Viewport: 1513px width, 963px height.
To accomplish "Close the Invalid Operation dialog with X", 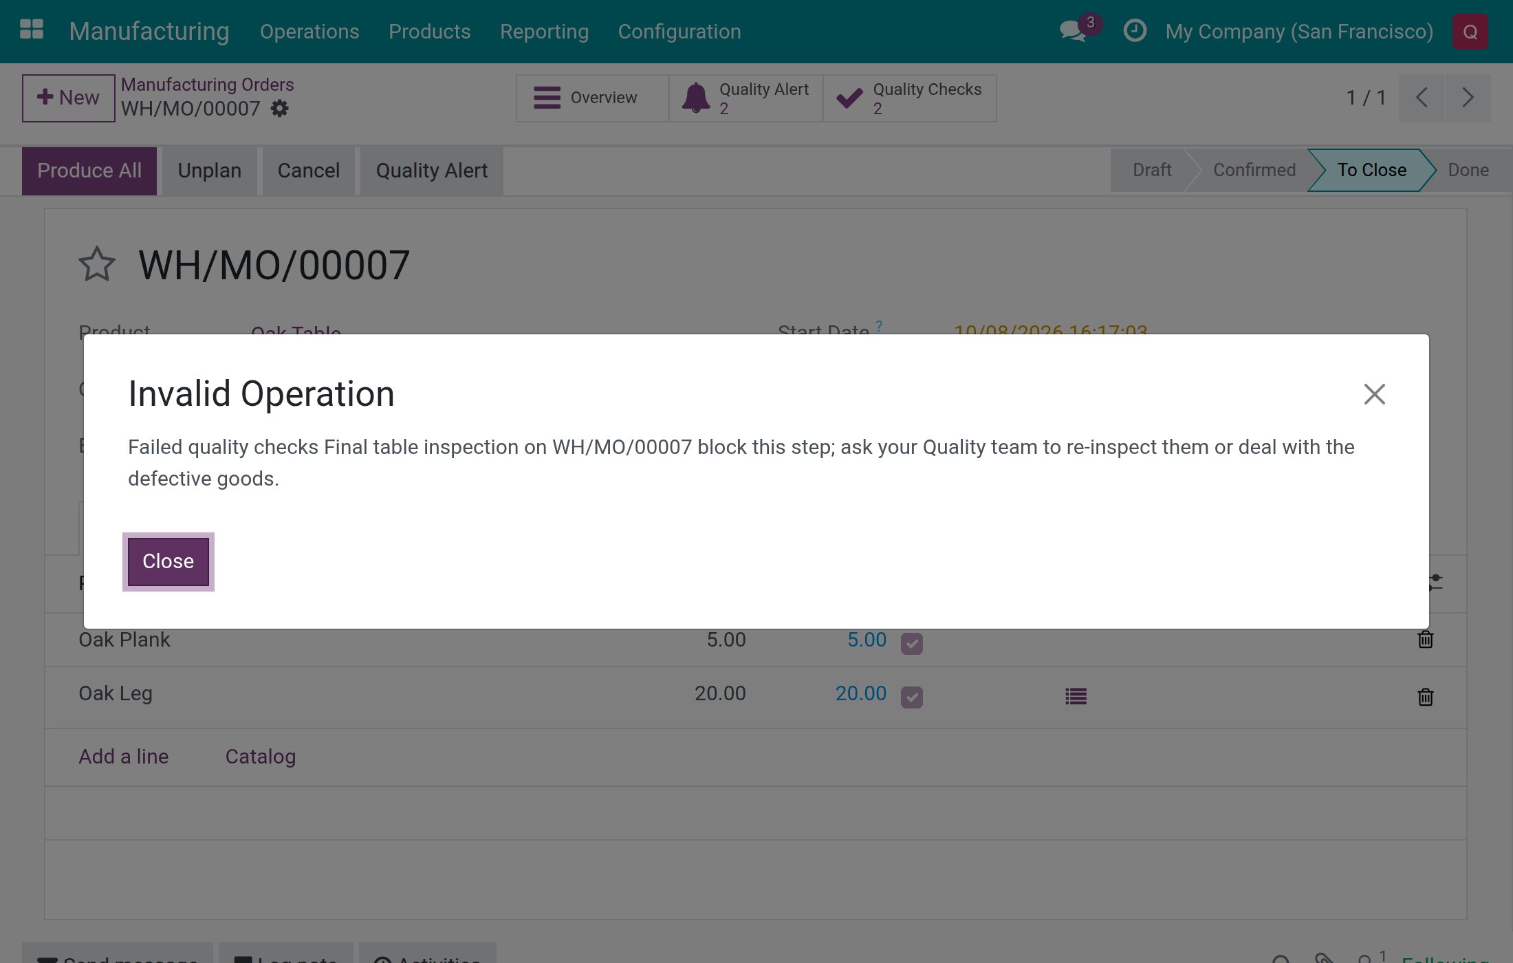I will point(1374,394).
